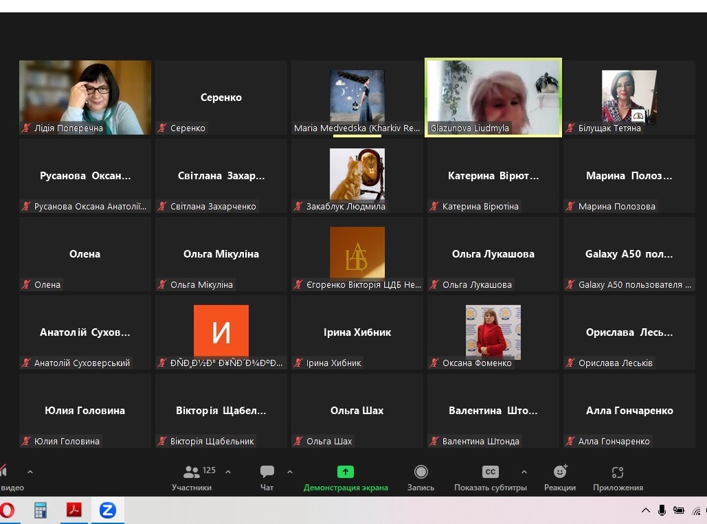This screenshot has height=524, width=707.
Task: Click the system tray microphone icon
Action: 662,510
